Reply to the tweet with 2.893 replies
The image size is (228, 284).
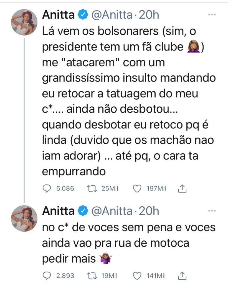[47, 275]
